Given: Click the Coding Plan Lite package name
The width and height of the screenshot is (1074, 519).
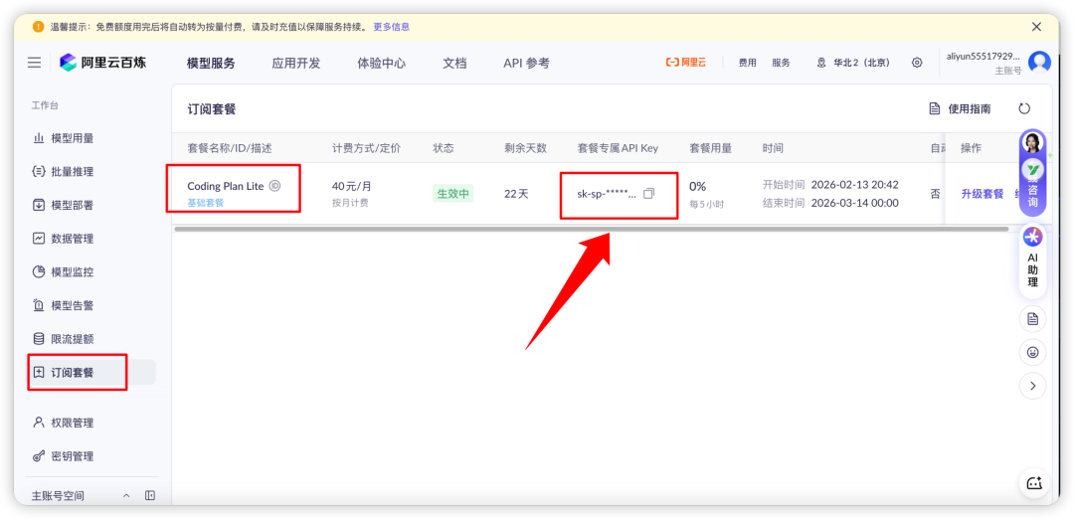Looking at the screenshot, I should click(226, 186).
